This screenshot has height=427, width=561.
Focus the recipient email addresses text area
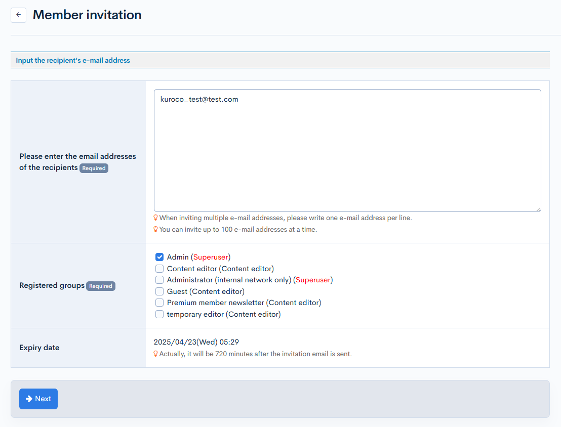point(347,151)
